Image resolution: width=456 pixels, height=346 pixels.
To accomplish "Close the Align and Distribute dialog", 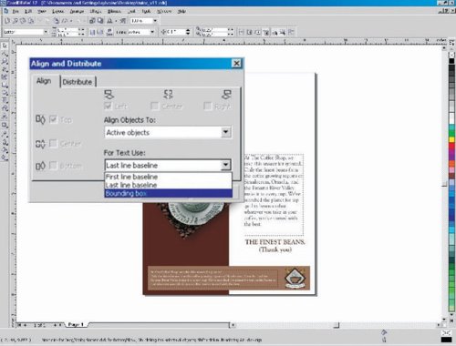I will (236, 64).
